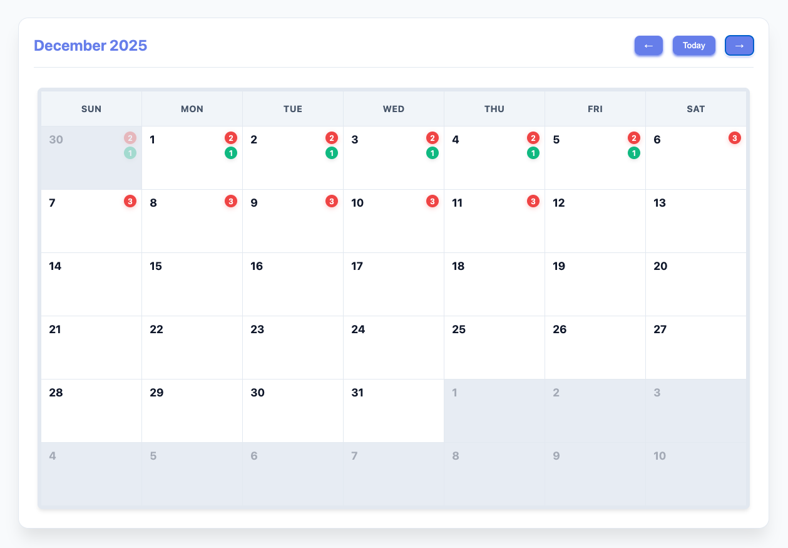The width and height of the screenshot is (788, 548).
Task: Click the green badge on December 5
Action: pos(633,152)
